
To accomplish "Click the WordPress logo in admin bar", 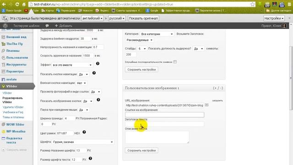I will (x=5, y=26).
